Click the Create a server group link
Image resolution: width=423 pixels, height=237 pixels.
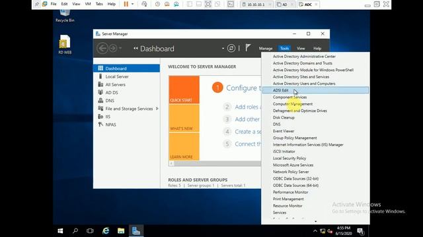coord(248,132)
